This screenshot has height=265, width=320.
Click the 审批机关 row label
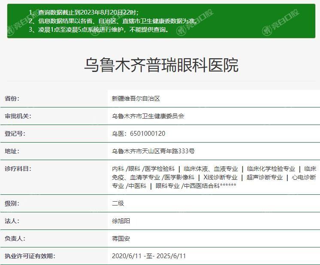pyautogui.click(x=18, y=116)
